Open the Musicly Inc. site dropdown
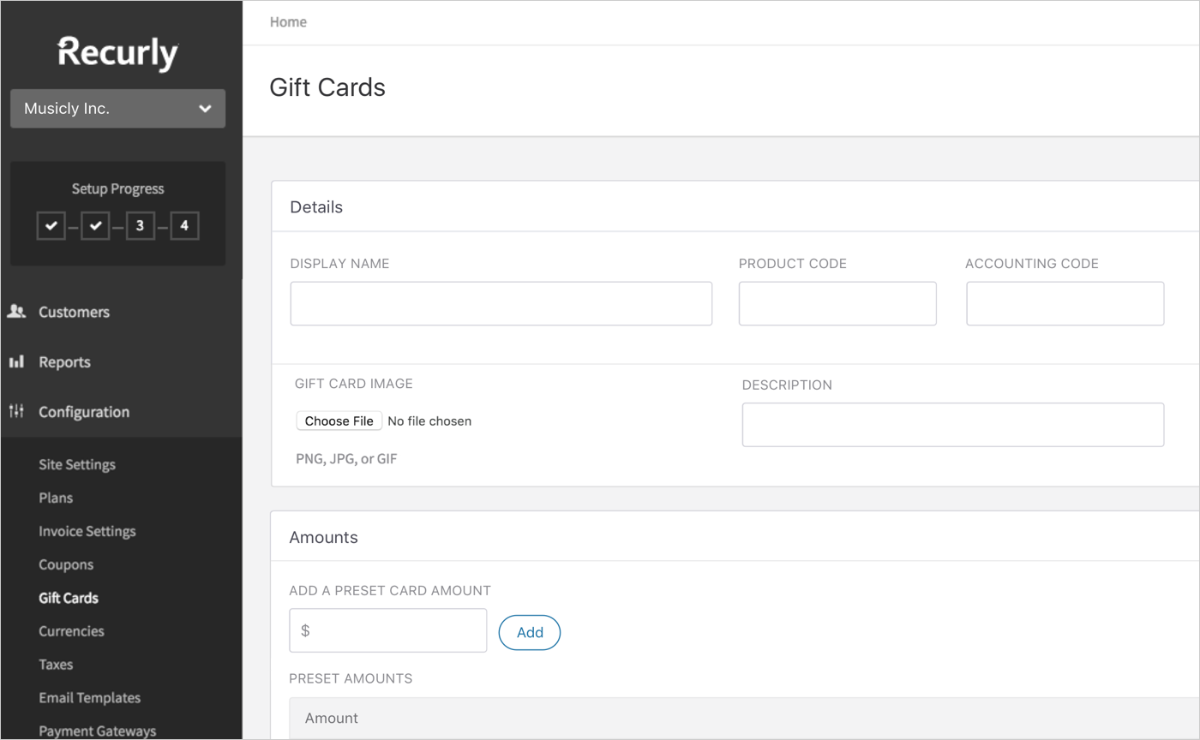Screen dimensions: 1200x740 pyautogui.click(x=117, y=109)
